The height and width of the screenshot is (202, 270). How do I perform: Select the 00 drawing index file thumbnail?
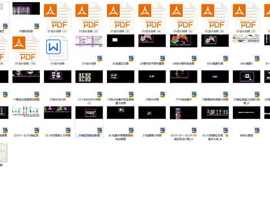click(x=26, y=8)
